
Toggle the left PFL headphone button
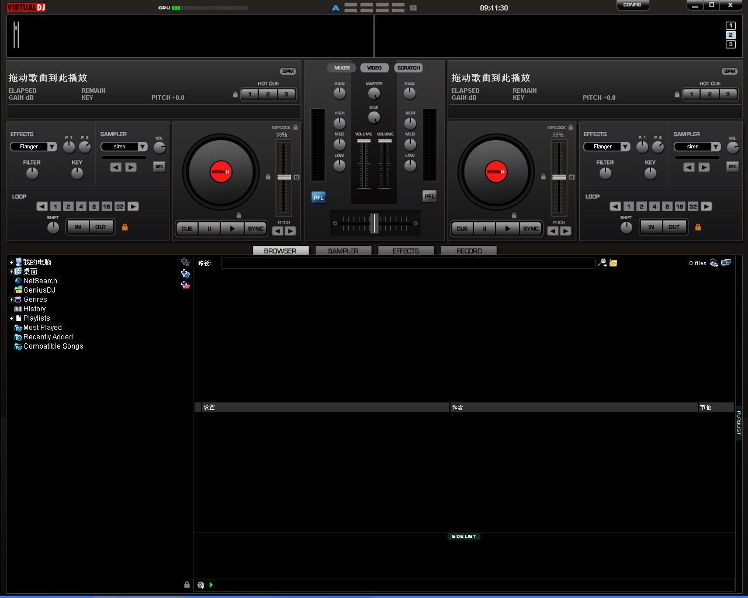click(318, 197)
